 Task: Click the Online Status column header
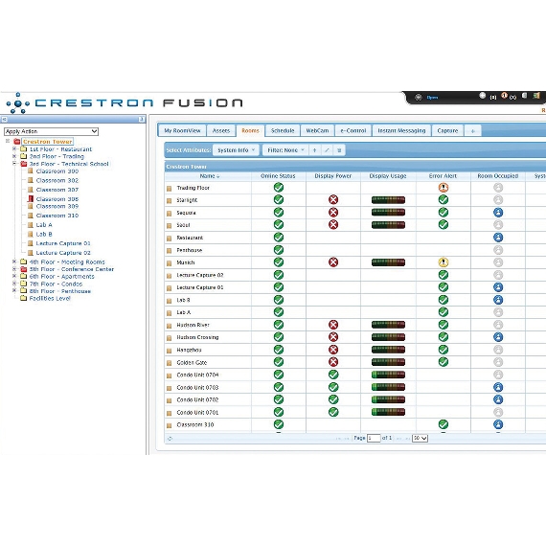click(x=278, y=176)
